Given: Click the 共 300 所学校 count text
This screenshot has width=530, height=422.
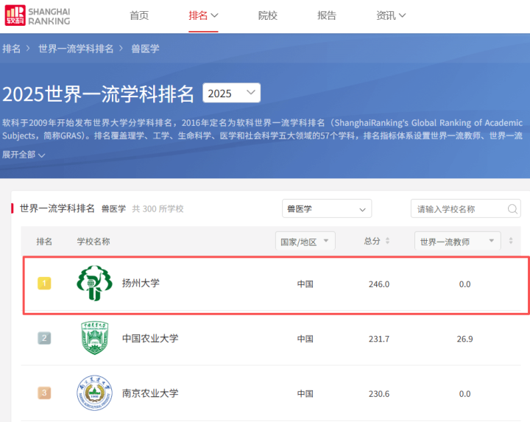Looking at the screenshot, I should click(158, 209).
